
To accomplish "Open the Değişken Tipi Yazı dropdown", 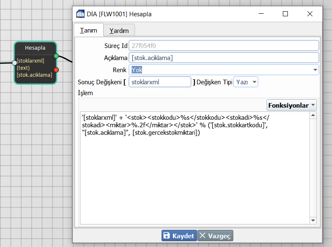I will (246, 82).
